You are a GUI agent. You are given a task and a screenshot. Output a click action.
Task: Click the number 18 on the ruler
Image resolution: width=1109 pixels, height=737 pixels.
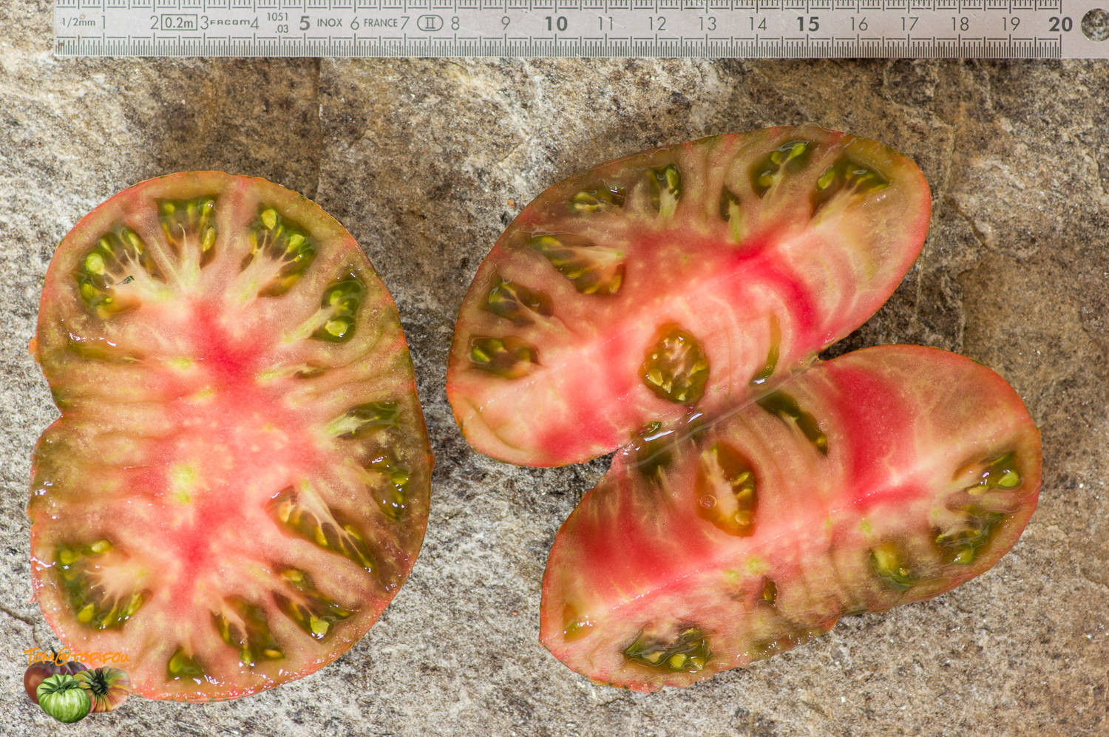(960, 24)
